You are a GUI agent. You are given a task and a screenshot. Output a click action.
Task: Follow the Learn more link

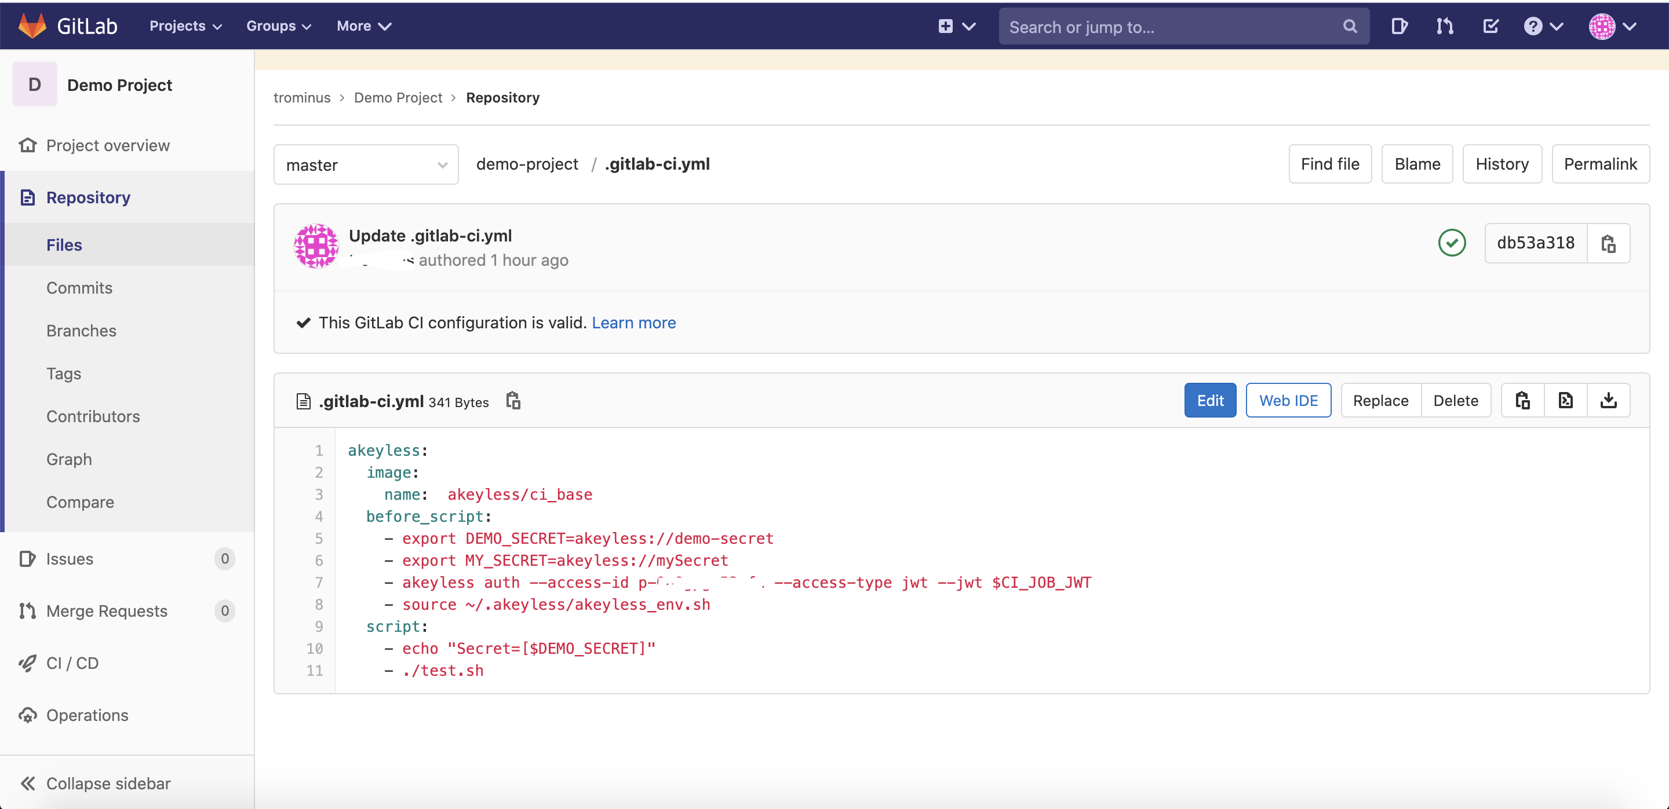(x=633, y=323)
